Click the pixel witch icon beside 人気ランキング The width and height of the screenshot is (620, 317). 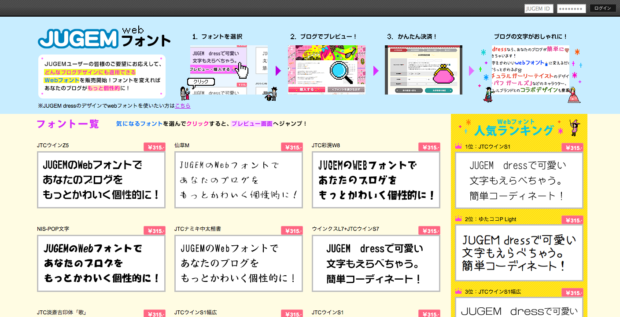pyautogui.click(x=575, y=127)
